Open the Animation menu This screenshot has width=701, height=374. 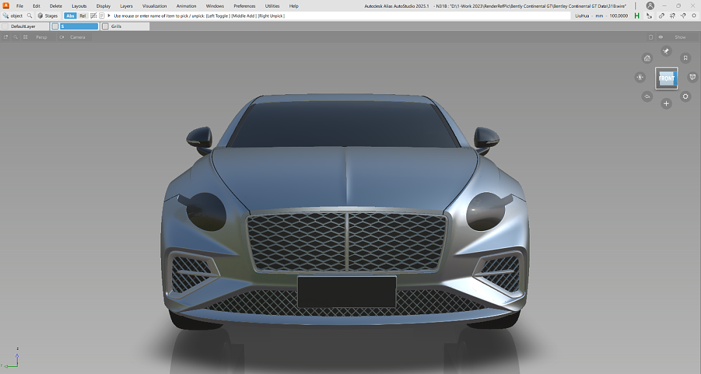tap(186, 6)
